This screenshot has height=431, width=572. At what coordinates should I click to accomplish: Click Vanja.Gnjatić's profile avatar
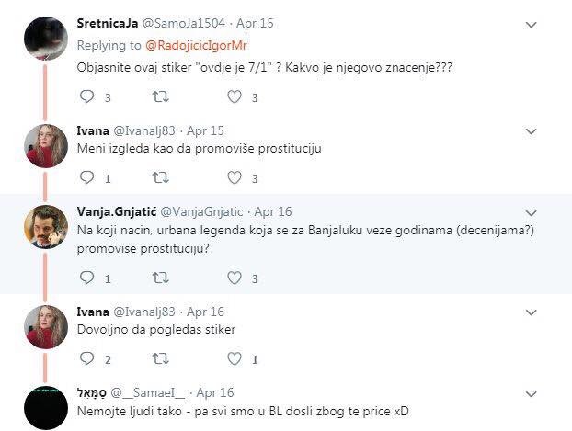click(x=46, y=225)
